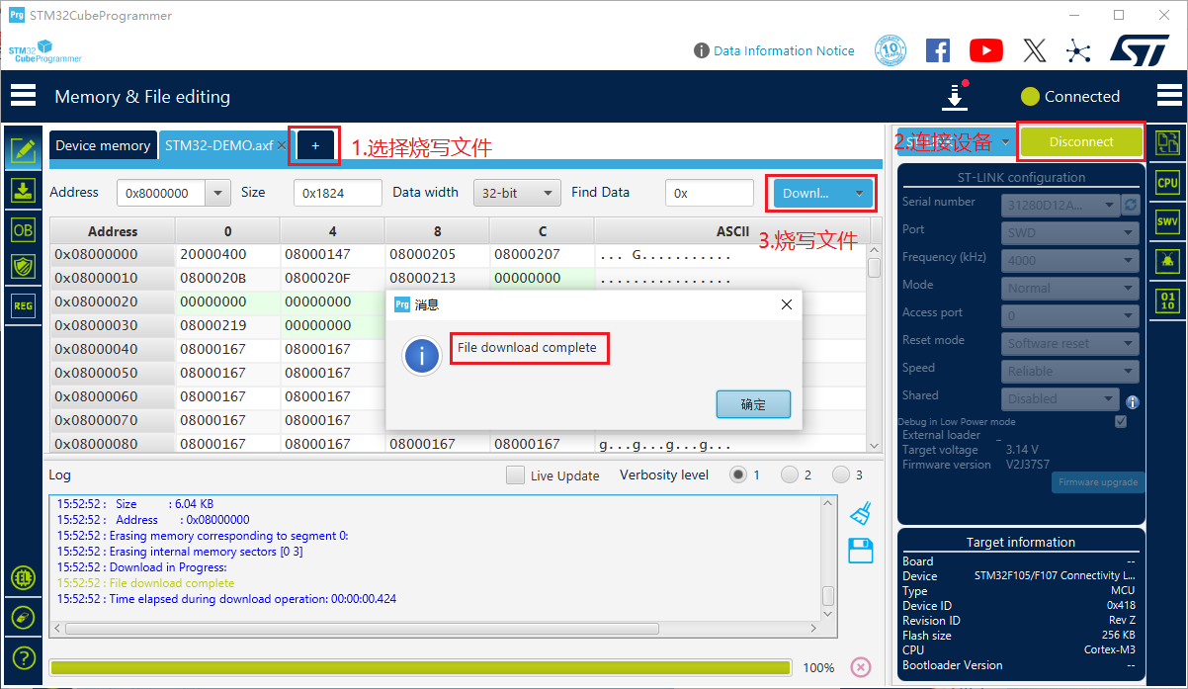Open the REG registers sidebar icon
The image size is (1188, 689).
pos(23,305)
